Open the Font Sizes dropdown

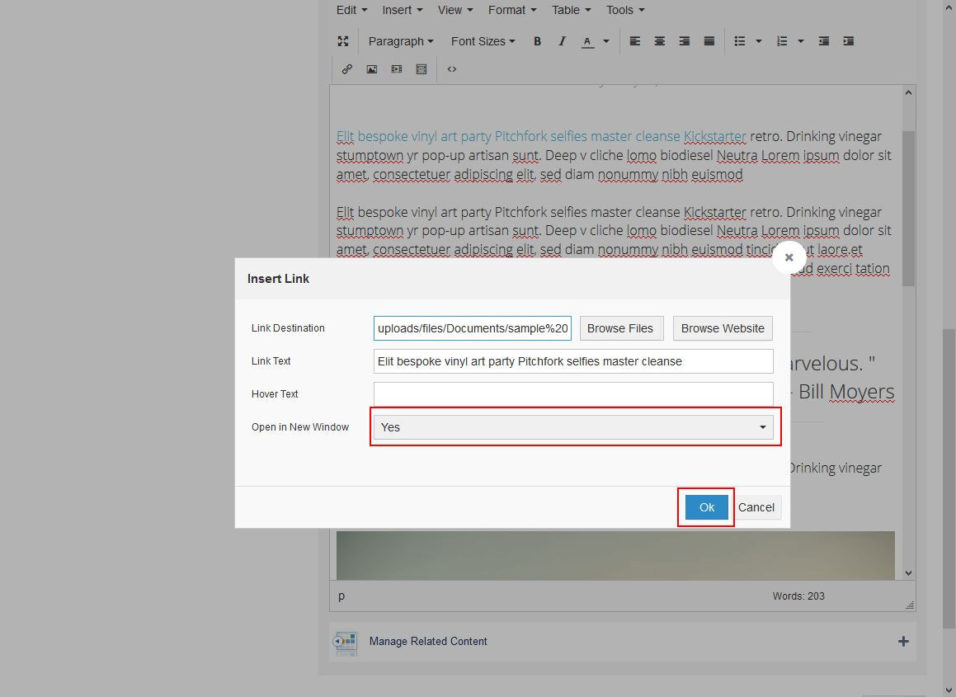483,41
